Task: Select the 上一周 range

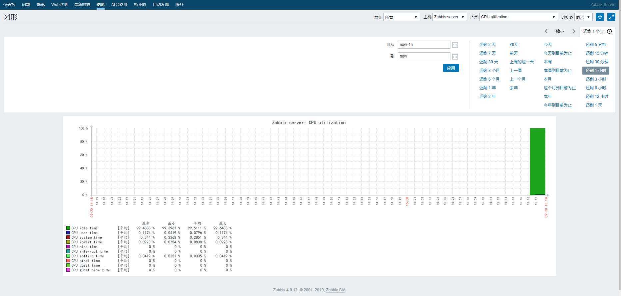Action: click(516, 71)
